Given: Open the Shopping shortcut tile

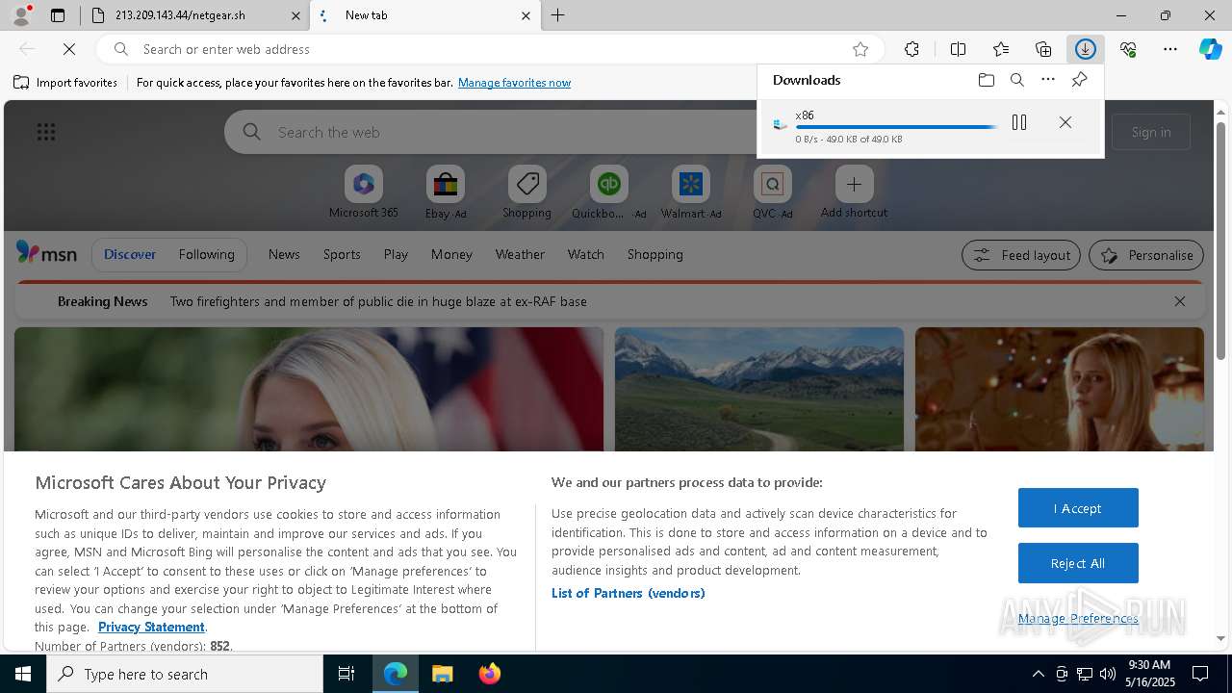Looking at the screenshot, I should 527,192.
